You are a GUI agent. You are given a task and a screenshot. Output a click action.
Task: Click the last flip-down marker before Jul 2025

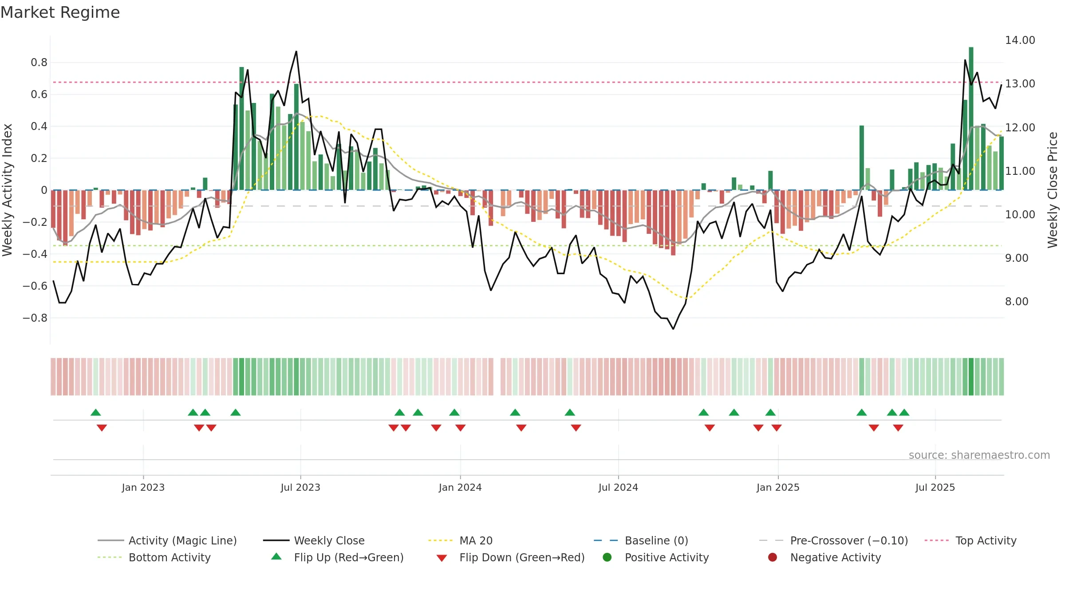(x=898, y=428)
